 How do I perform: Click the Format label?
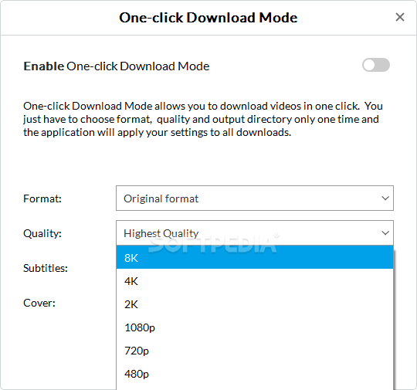[x=42, y=198]
